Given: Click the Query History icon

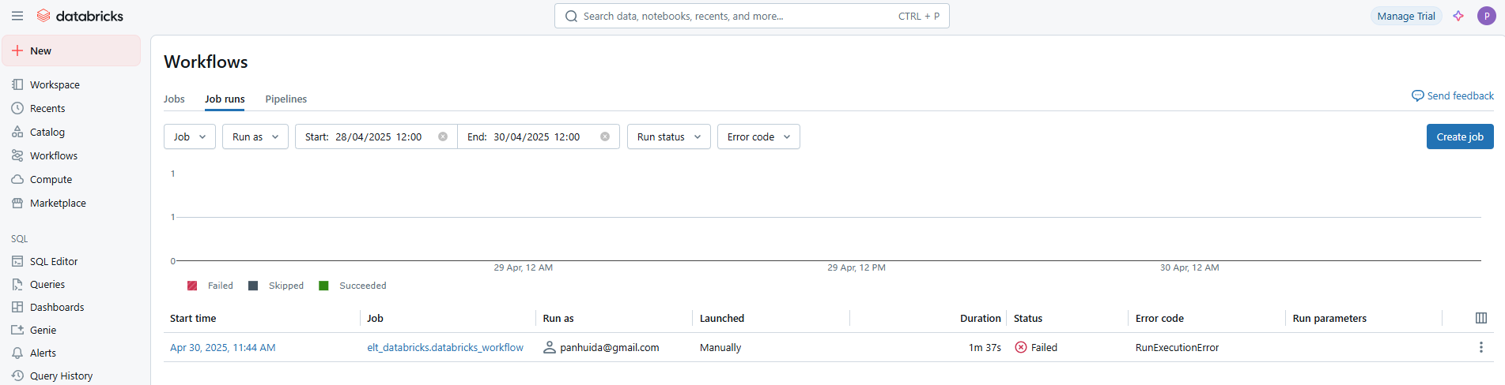Looking at the screenshot, I should 17,376.
